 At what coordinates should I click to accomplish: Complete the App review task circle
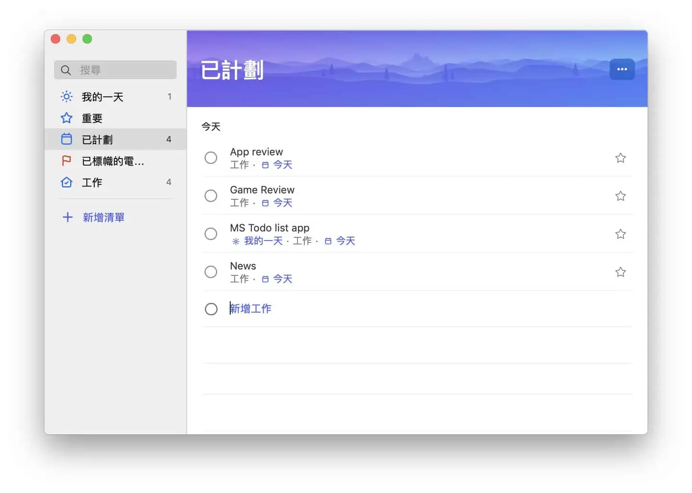point(211,158)
